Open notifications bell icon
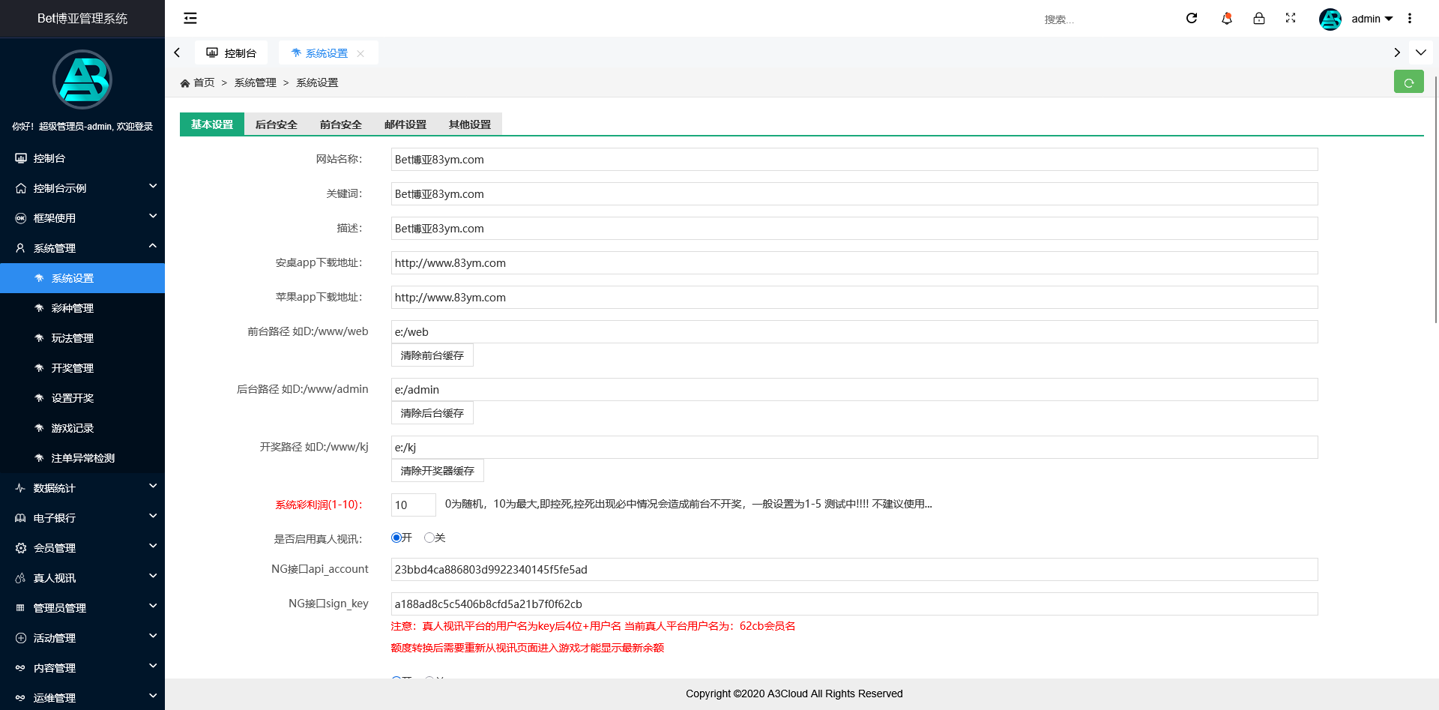1439x710 pixels. tap(1227, 18)
